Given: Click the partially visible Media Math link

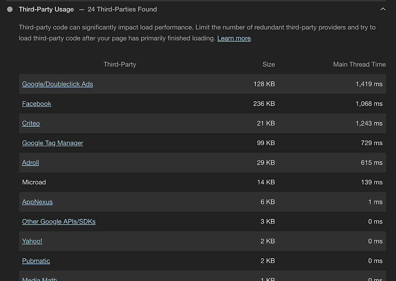Looking at the screenshot, I should coord(40,279).
